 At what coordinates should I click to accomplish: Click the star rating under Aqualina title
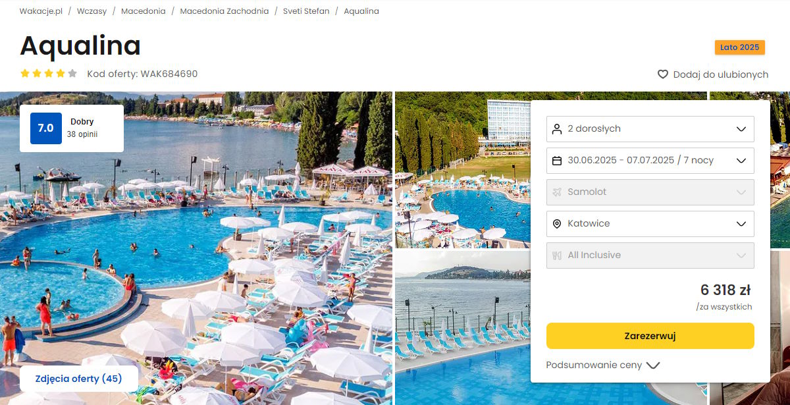point(49,74)
